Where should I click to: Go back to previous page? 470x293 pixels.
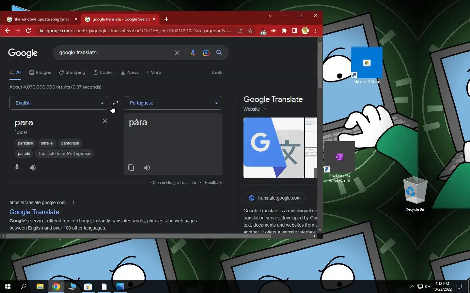(x=8, y=31)
